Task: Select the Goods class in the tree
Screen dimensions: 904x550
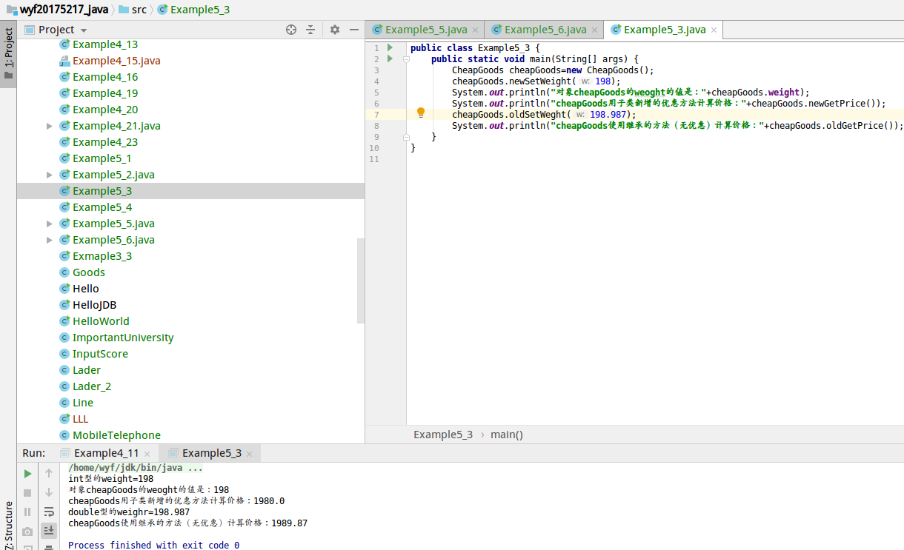Action: point(89,272)
